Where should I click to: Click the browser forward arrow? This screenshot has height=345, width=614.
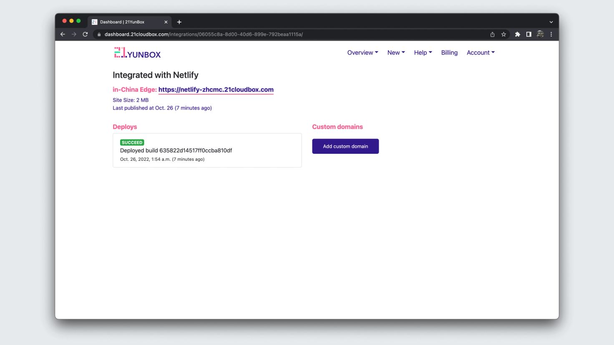tap(74, 34)
